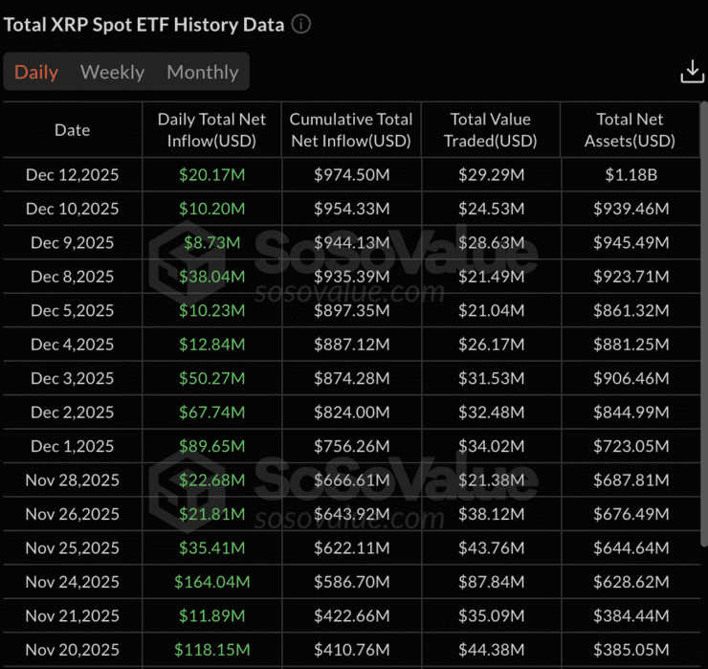Click the $881.25M net assets value
Viewport: 708px width, 669px height.
click(x=631, y=345)
